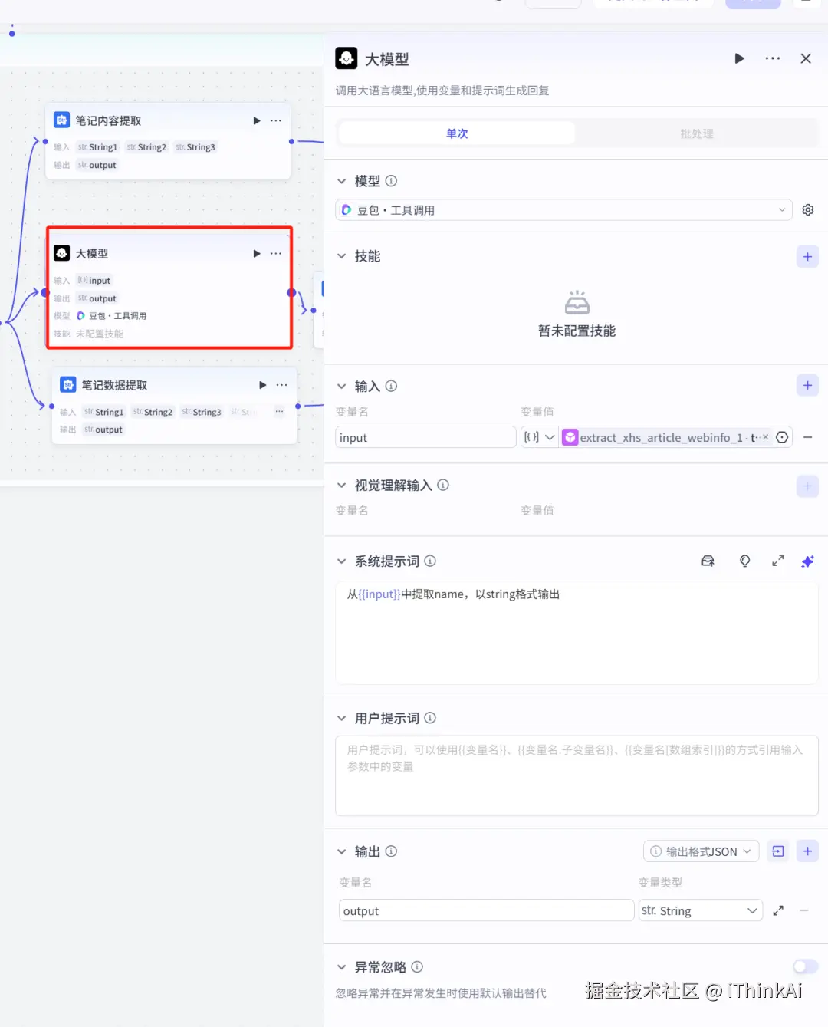Add a new skill with the plus button
This screenshot has height=1027, width=828.
coord(807,256)
